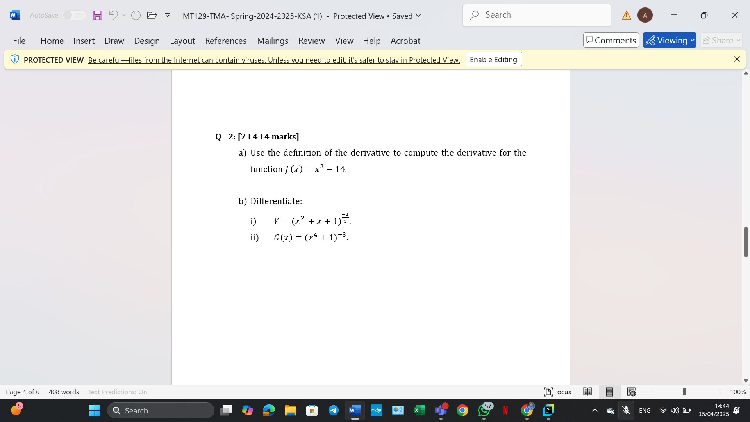Toggle Text Predictions in status bar

[117, 392]
